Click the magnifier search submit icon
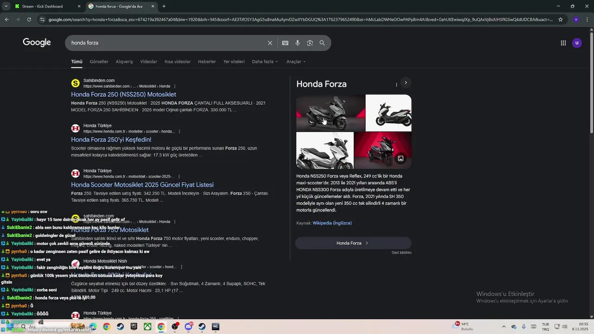594x334 pixels. pyautogui.click(x=322, y=43)
